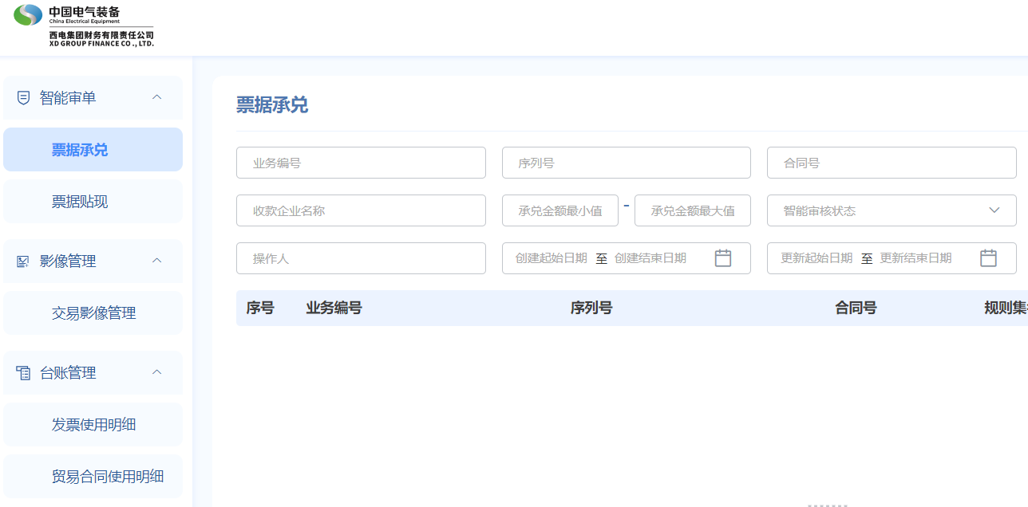
Task: Open 发票使用明细 from sidebar
Action: point(93,425)
